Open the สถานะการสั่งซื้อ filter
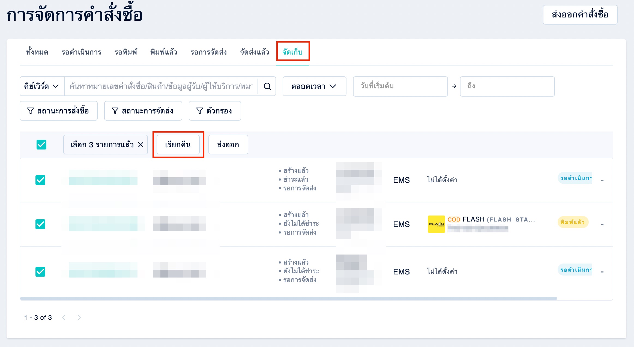The height and width of the screenshot is (347, 634). click(x=59, y=111)
